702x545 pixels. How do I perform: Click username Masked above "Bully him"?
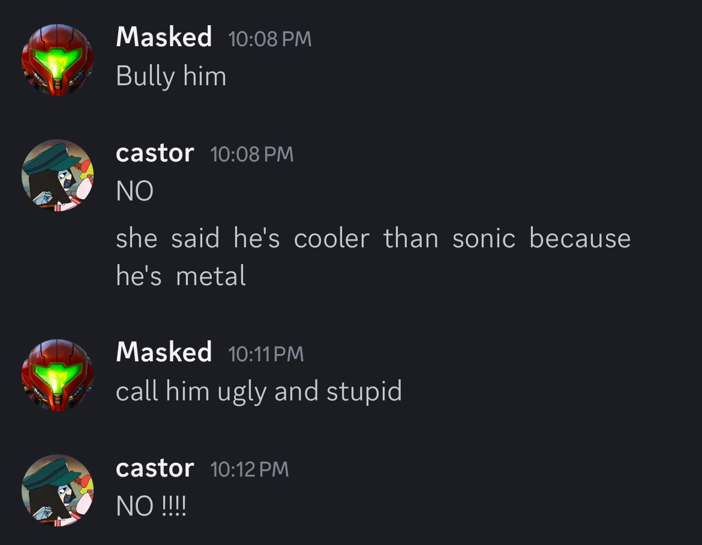point(164,37)
